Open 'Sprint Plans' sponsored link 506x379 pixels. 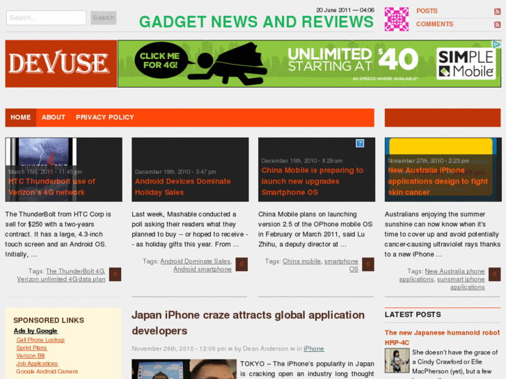[31, 348]
